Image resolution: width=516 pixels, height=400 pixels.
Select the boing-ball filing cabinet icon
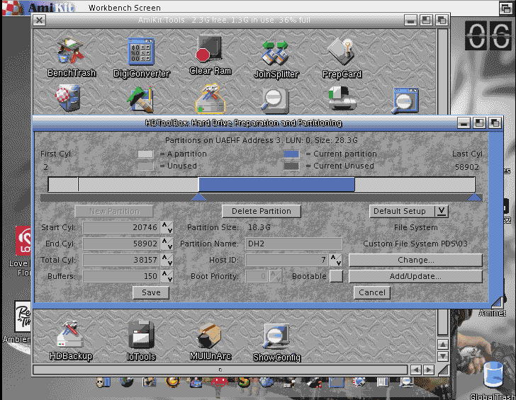tap(68, 98)
